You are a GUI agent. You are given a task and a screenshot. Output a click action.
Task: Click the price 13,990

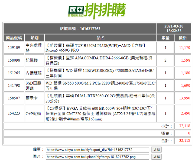pyautogui.click(x=184, y=98)
